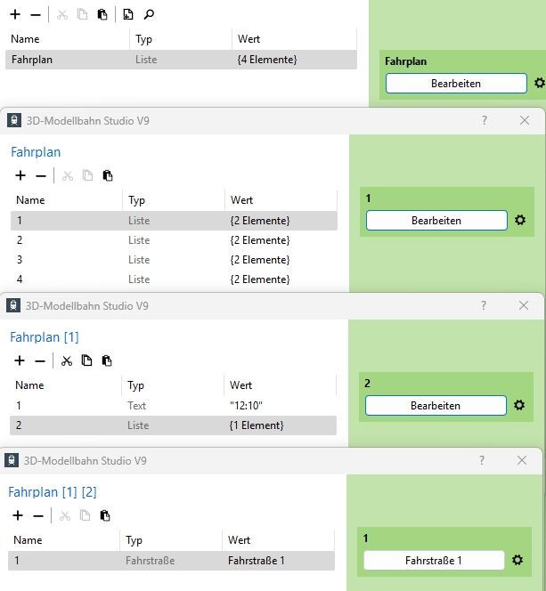Viewport: 546px width, 591px height.
Task: Click the search magnifier icon in top toolbar
Action: (149, 15)
